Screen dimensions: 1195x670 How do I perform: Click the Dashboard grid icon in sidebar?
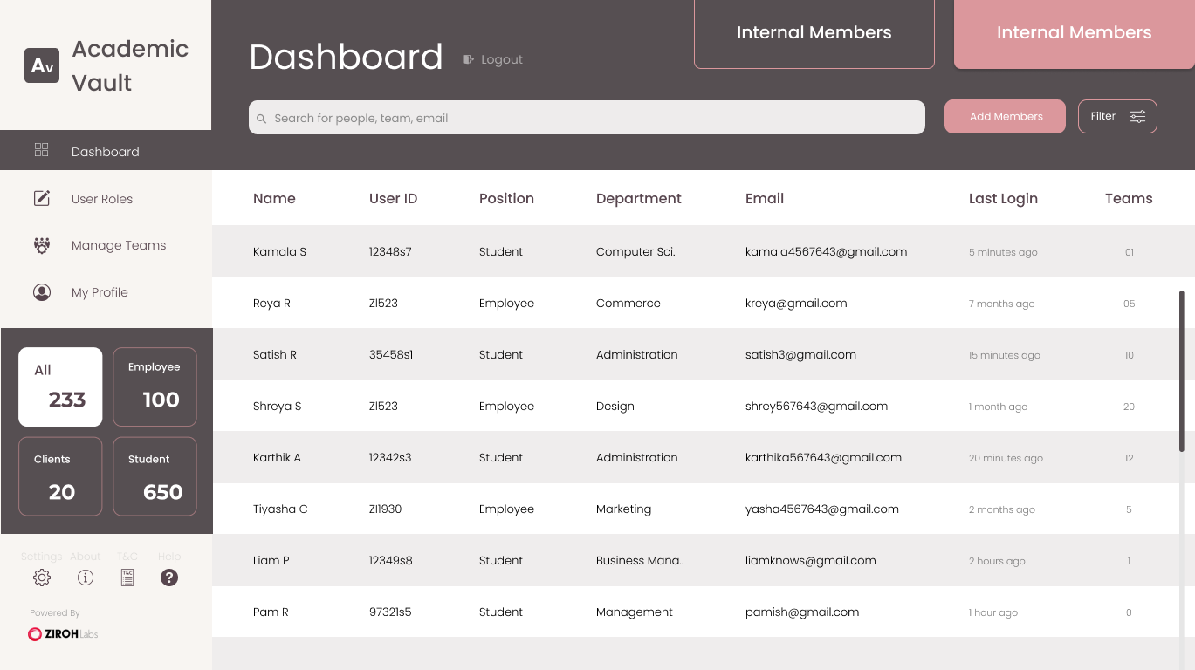pos(41,150)
